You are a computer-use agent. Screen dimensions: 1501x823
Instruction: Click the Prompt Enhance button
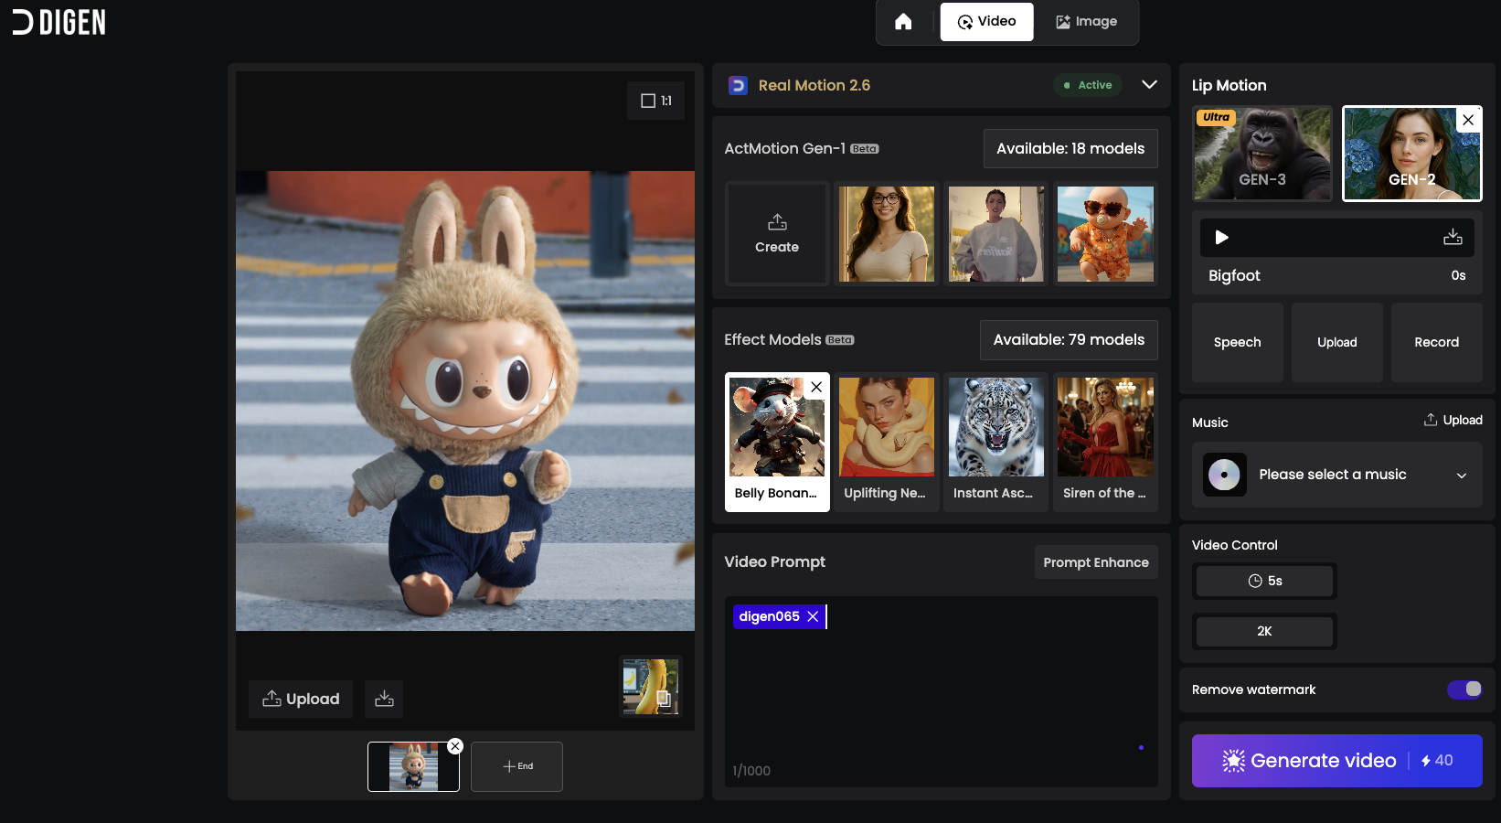pos(1096,562)
